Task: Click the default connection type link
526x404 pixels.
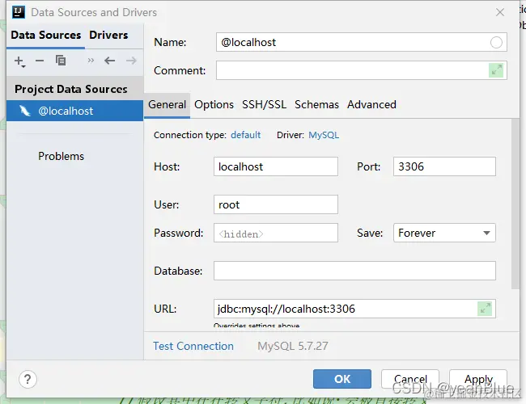Action: click(245, 135)
